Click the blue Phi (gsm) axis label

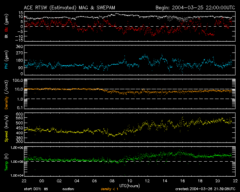[6, 60]
